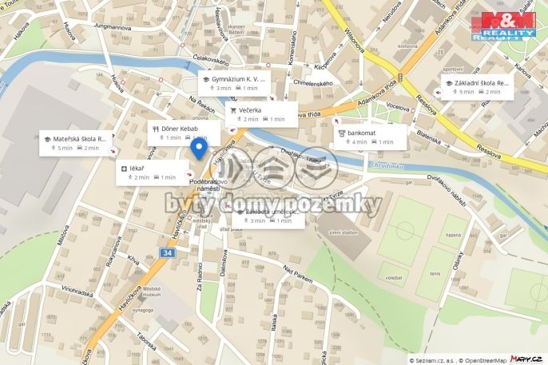Click the blue location pin marker

[x=199, y=149]
